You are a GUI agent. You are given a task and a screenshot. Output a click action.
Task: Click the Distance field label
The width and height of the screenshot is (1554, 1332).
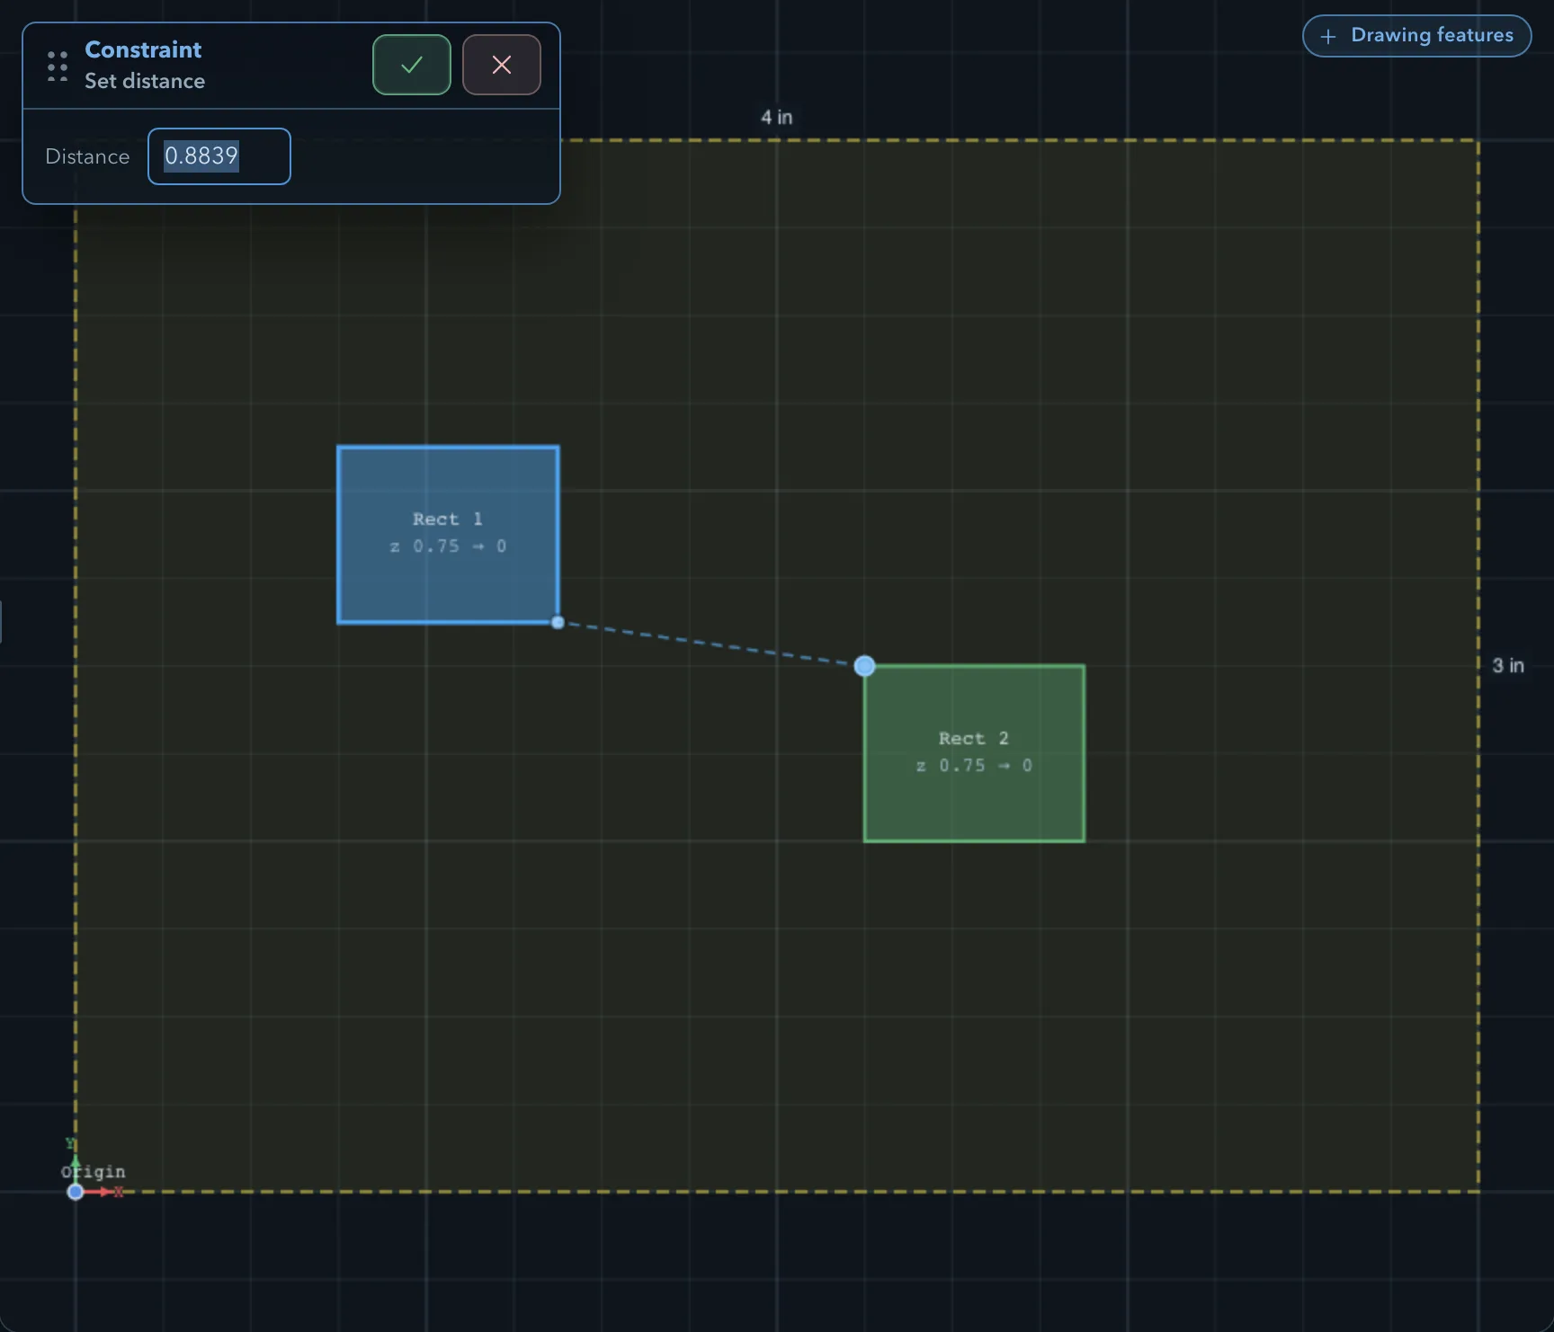pos(87,156)
